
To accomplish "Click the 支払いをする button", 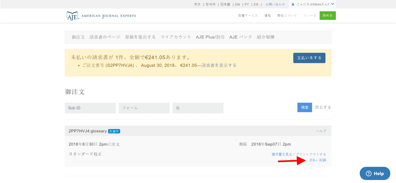I will [x=309, y=58].
